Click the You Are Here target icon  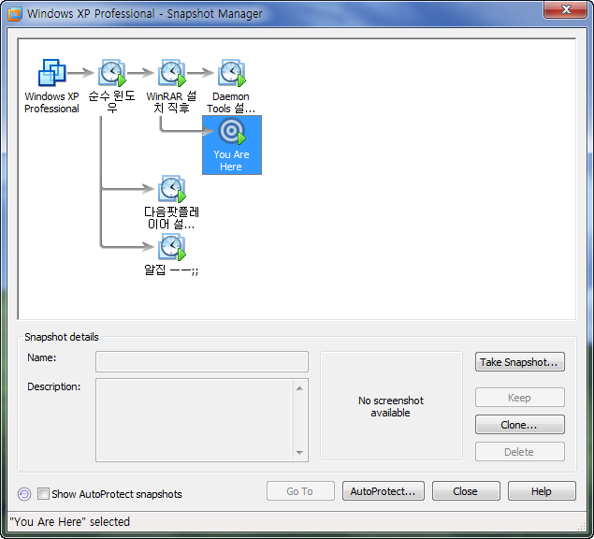231,131
